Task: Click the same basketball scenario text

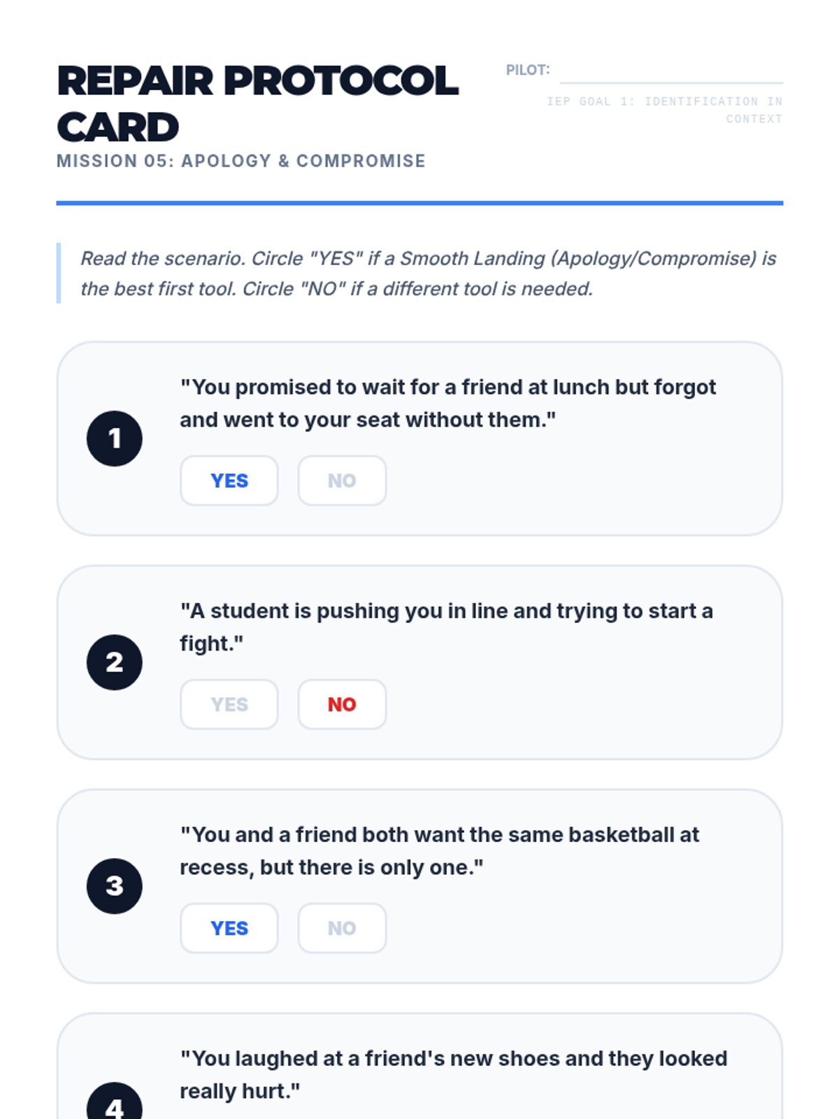Action: [439, 850]
